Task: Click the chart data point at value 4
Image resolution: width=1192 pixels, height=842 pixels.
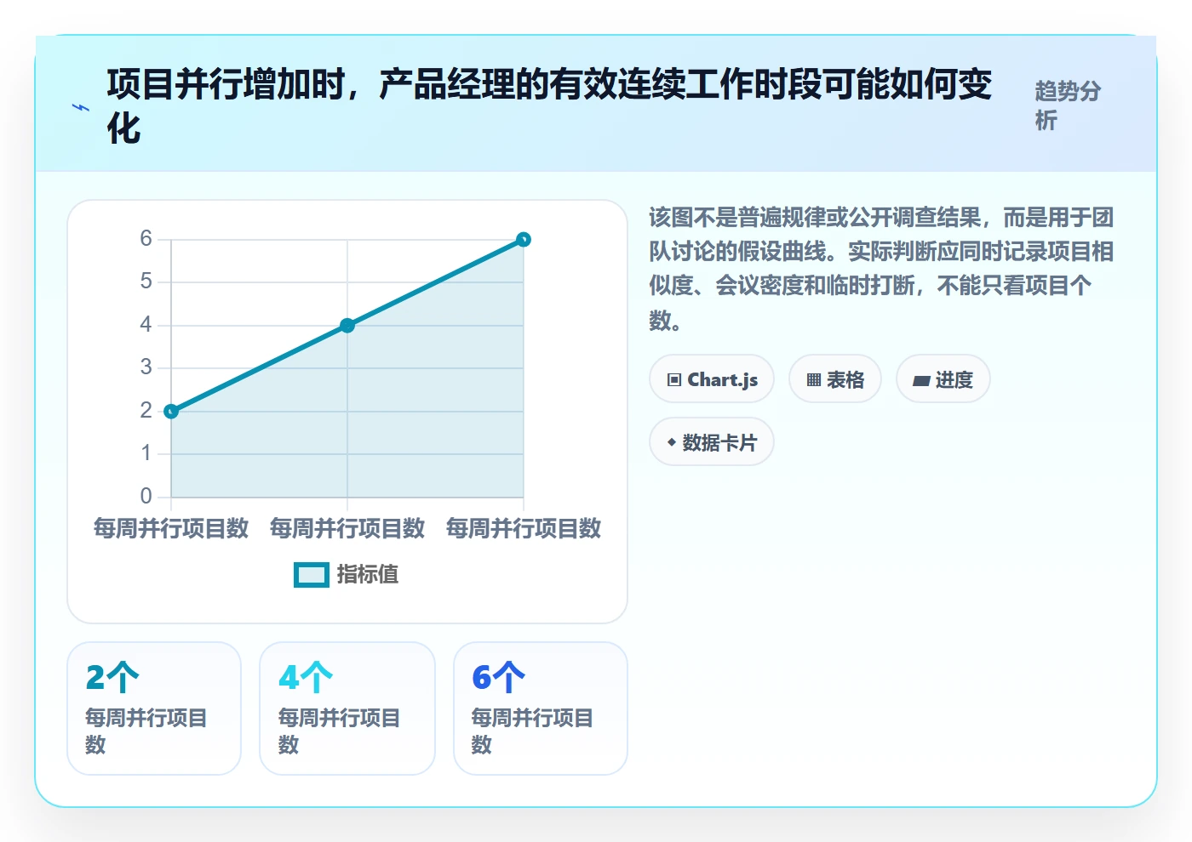Action: (x=347, y=325)
